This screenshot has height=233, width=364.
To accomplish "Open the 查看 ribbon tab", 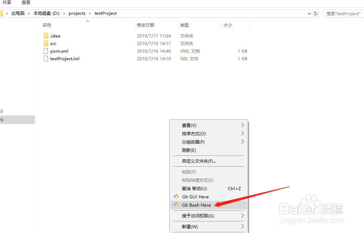I will pyautogui.click(x=26, y=3).
